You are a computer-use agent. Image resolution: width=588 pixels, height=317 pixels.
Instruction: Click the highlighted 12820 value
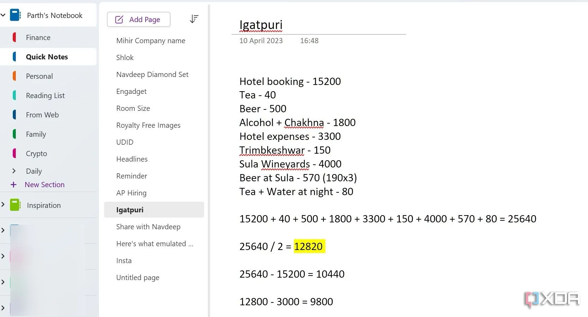coord(309,247)
